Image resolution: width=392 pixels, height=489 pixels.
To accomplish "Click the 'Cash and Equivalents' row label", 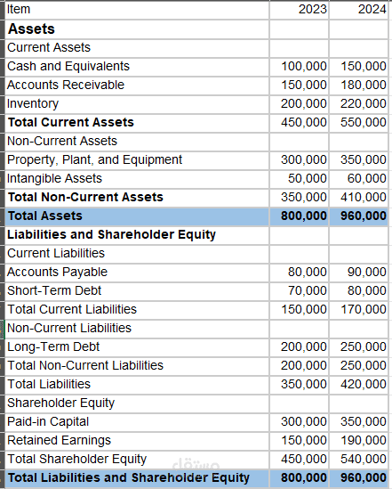I will coord(137,67).
